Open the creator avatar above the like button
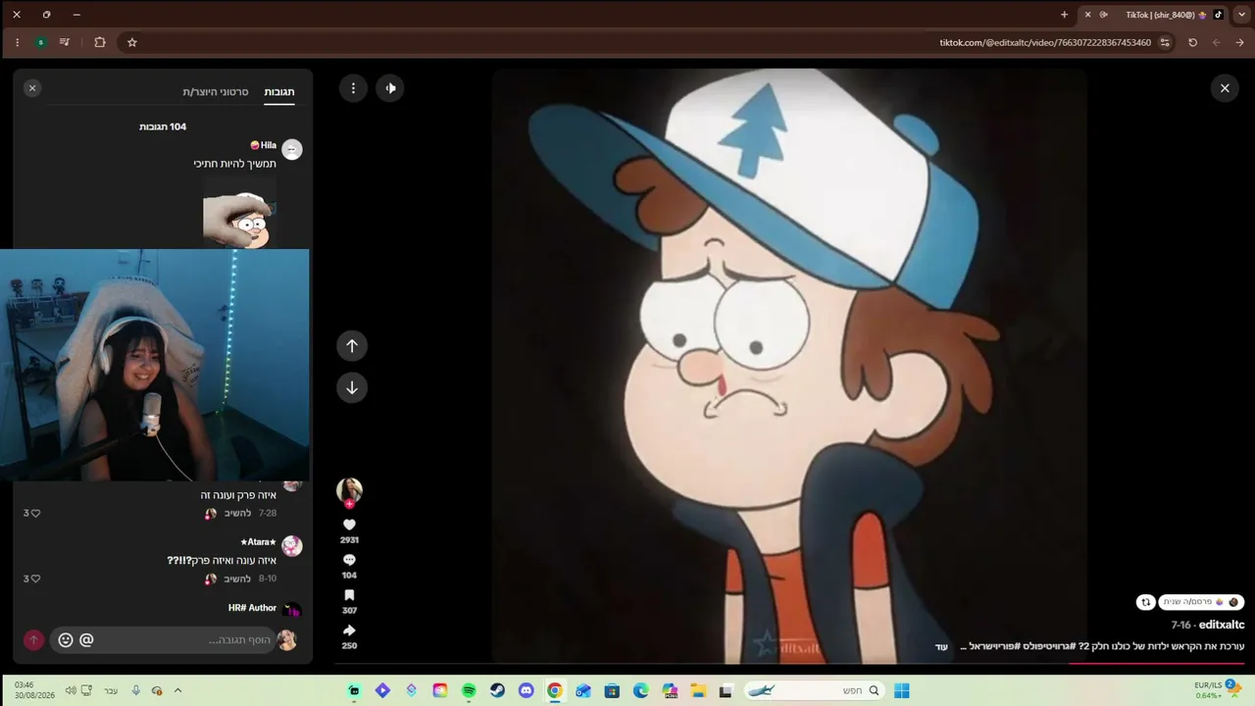 [x=349, y=490]
